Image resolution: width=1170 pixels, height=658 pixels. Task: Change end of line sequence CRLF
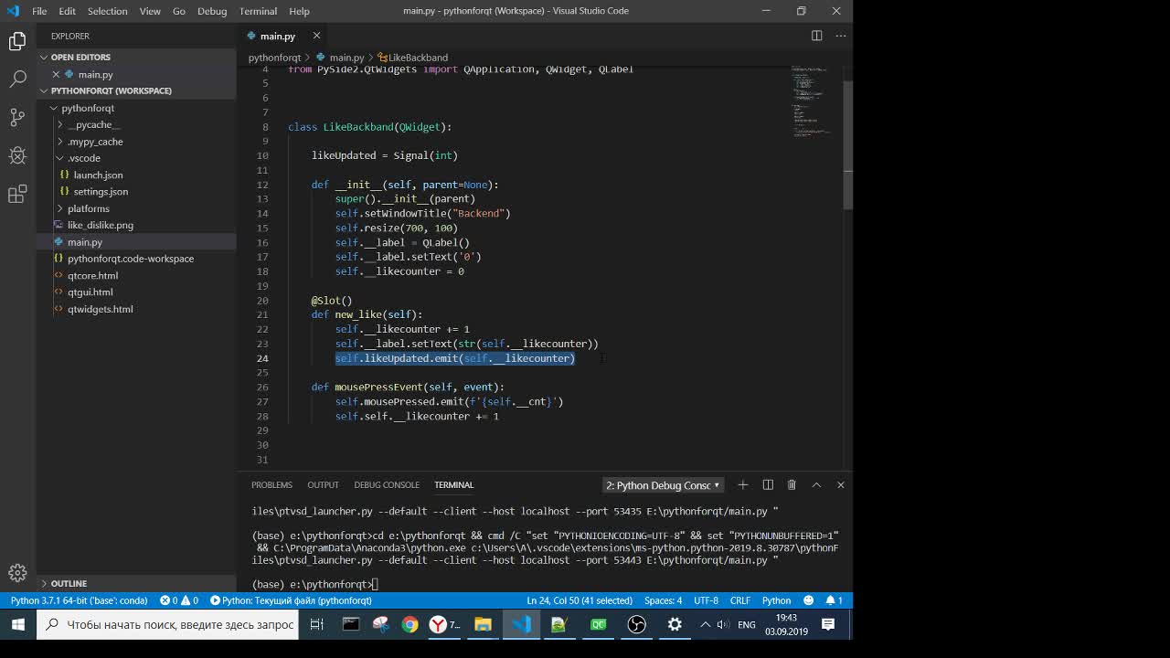740,600
